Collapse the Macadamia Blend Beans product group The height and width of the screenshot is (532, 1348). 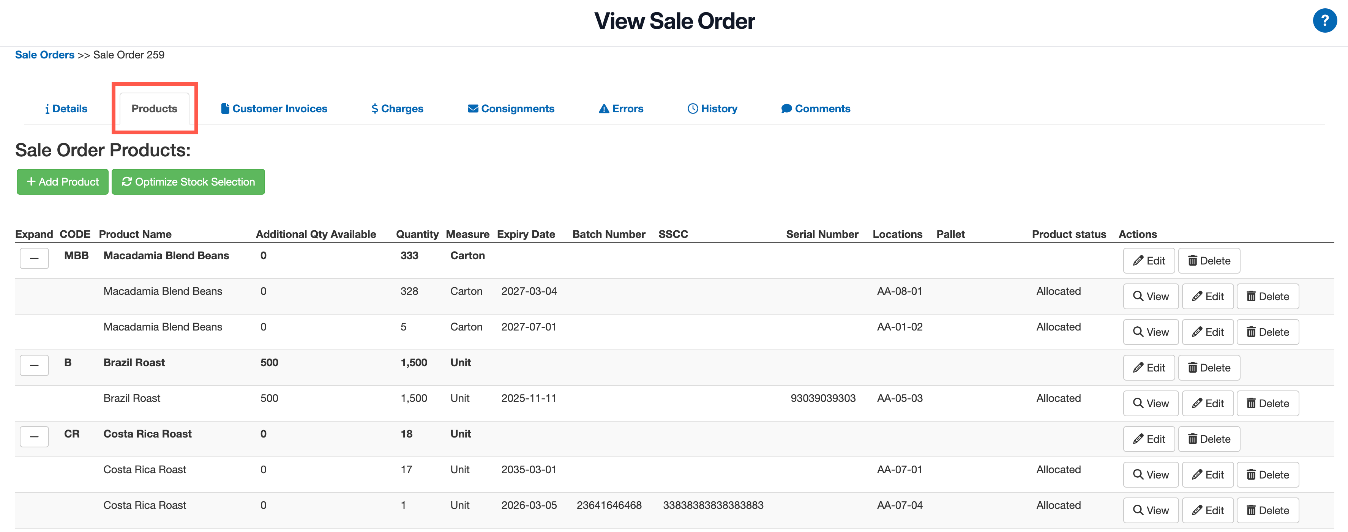(x=34, y=258)
